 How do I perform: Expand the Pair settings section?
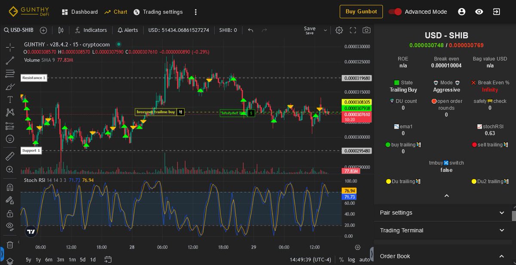(x=442, y=213)
